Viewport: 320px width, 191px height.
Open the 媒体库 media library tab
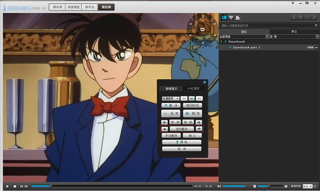click(57, 7)
